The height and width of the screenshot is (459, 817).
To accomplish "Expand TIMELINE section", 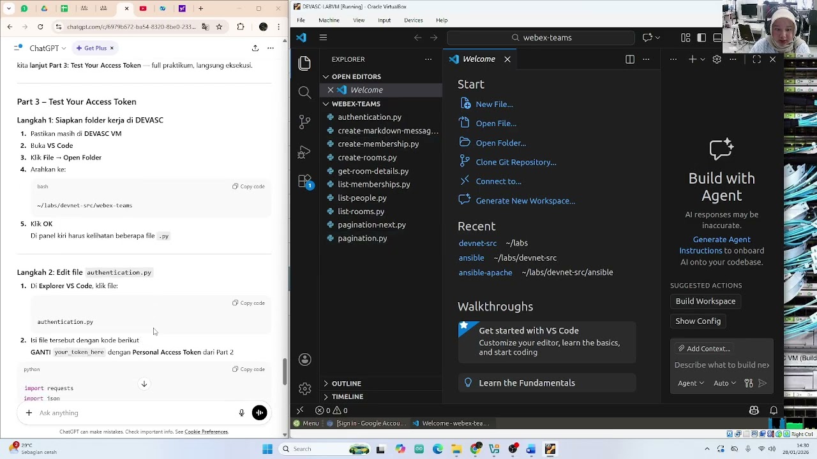I will 380,397.
